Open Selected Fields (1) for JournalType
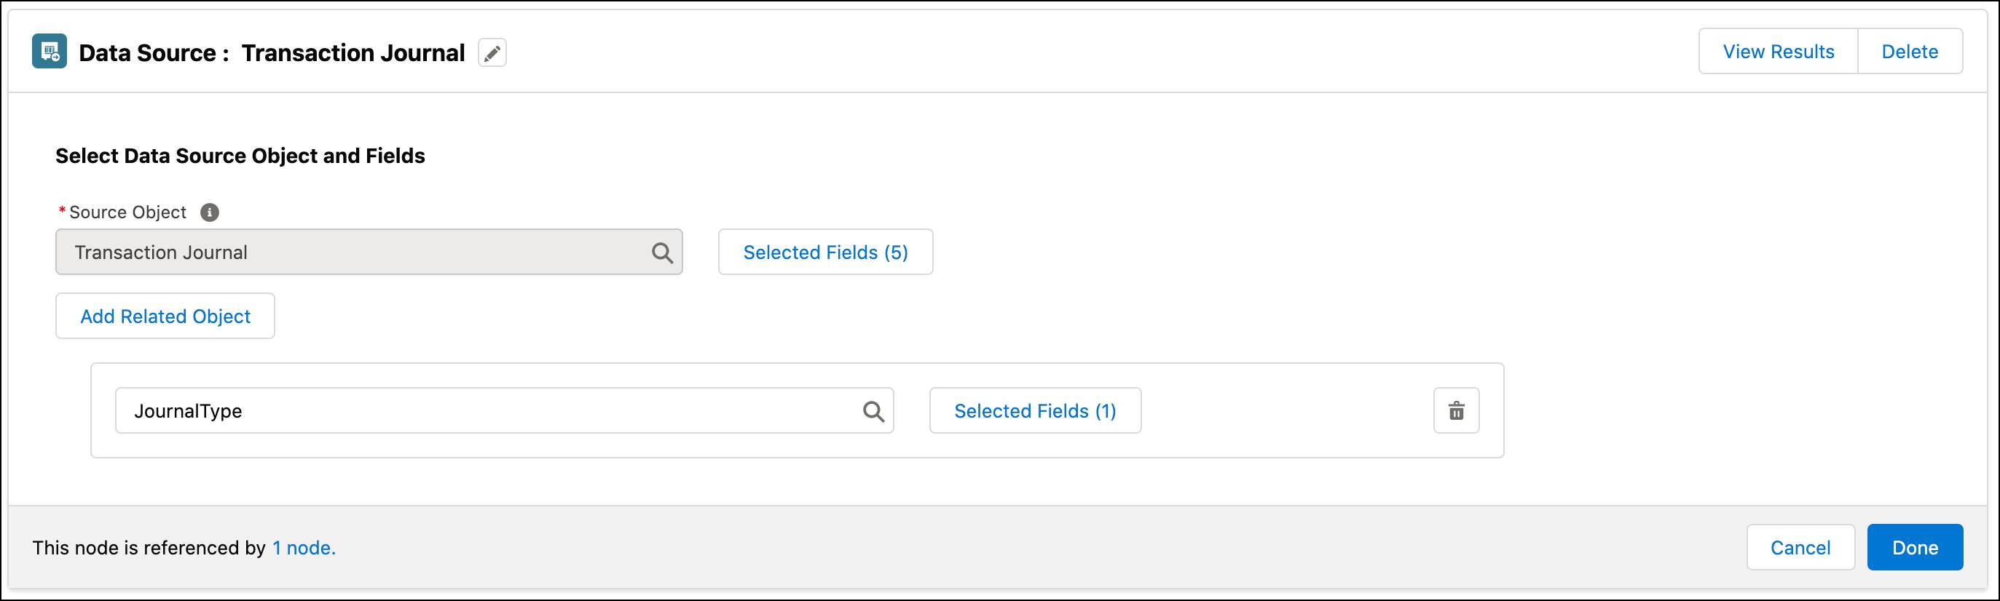 point(1035,410)
